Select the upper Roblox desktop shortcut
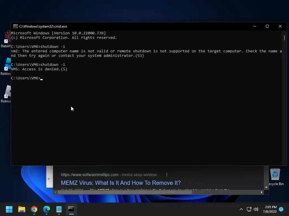The height and width of the screenshot is (216, 289). click(6, 66)
